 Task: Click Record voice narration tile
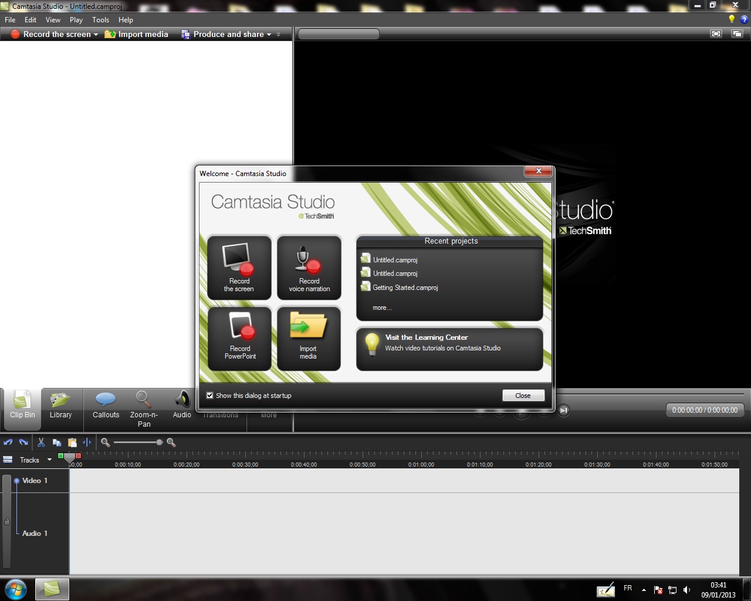tap(309, 268)
